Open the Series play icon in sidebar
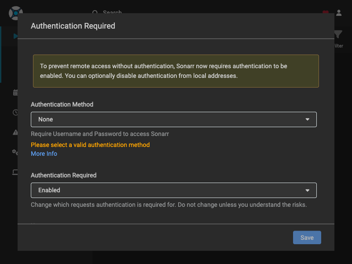The height and width of the screenshot is (264, 352). [16, 36]
